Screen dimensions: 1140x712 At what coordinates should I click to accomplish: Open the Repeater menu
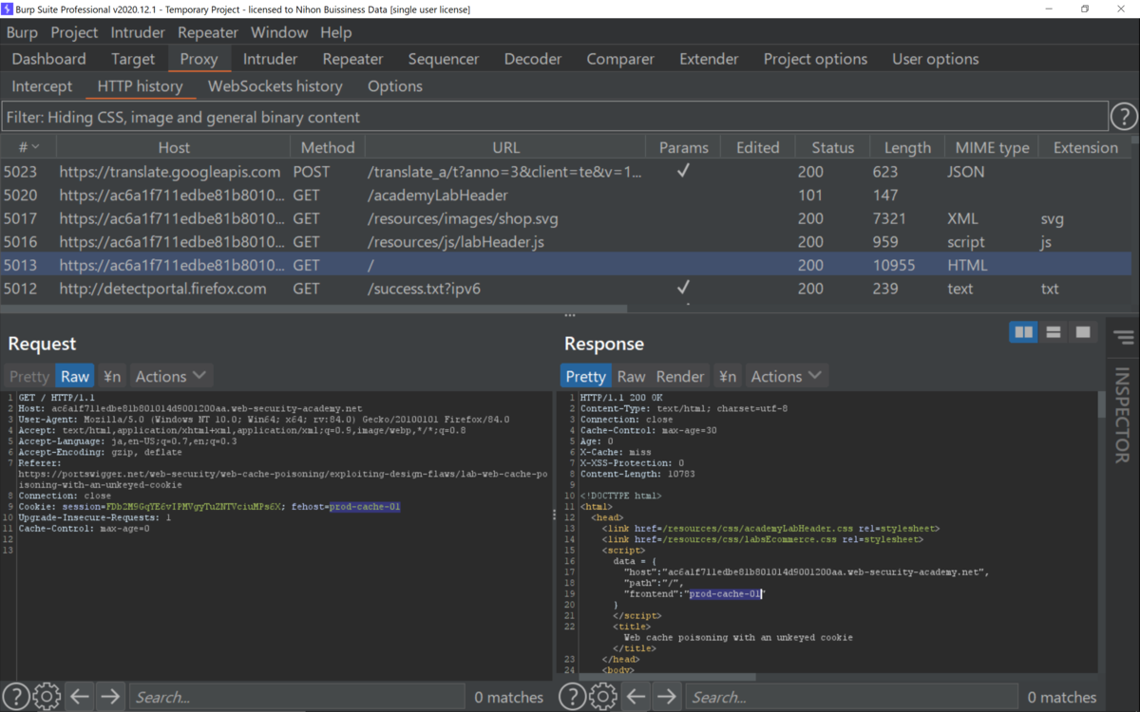coord(208,32)
